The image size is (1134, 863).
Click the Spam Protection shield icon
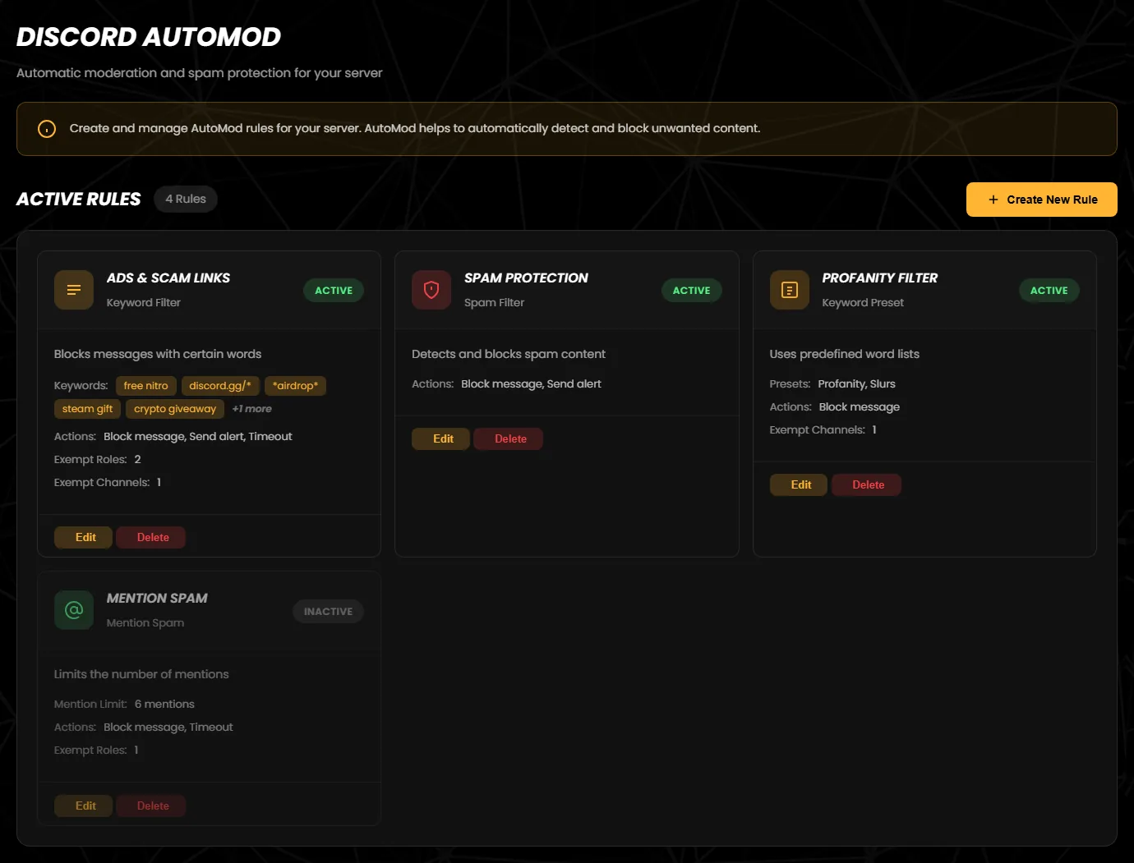tap(431, 290)
